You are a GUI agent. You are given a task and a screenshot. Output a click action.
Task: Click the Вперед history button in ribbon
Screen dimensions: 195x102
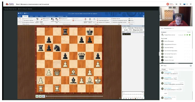tap(131, 20)
